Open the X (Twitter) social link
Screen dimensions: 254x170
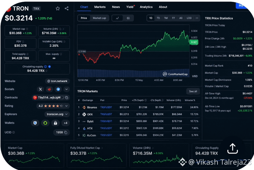point(40,89)
